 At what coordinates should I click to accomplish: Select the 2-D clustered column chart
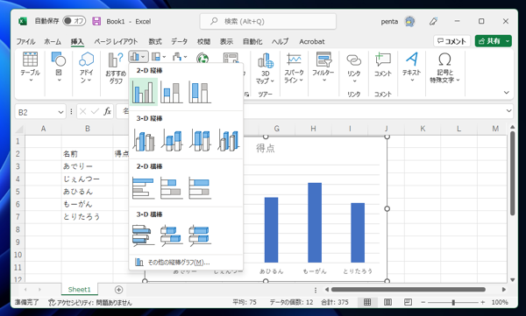pos(144,92)
